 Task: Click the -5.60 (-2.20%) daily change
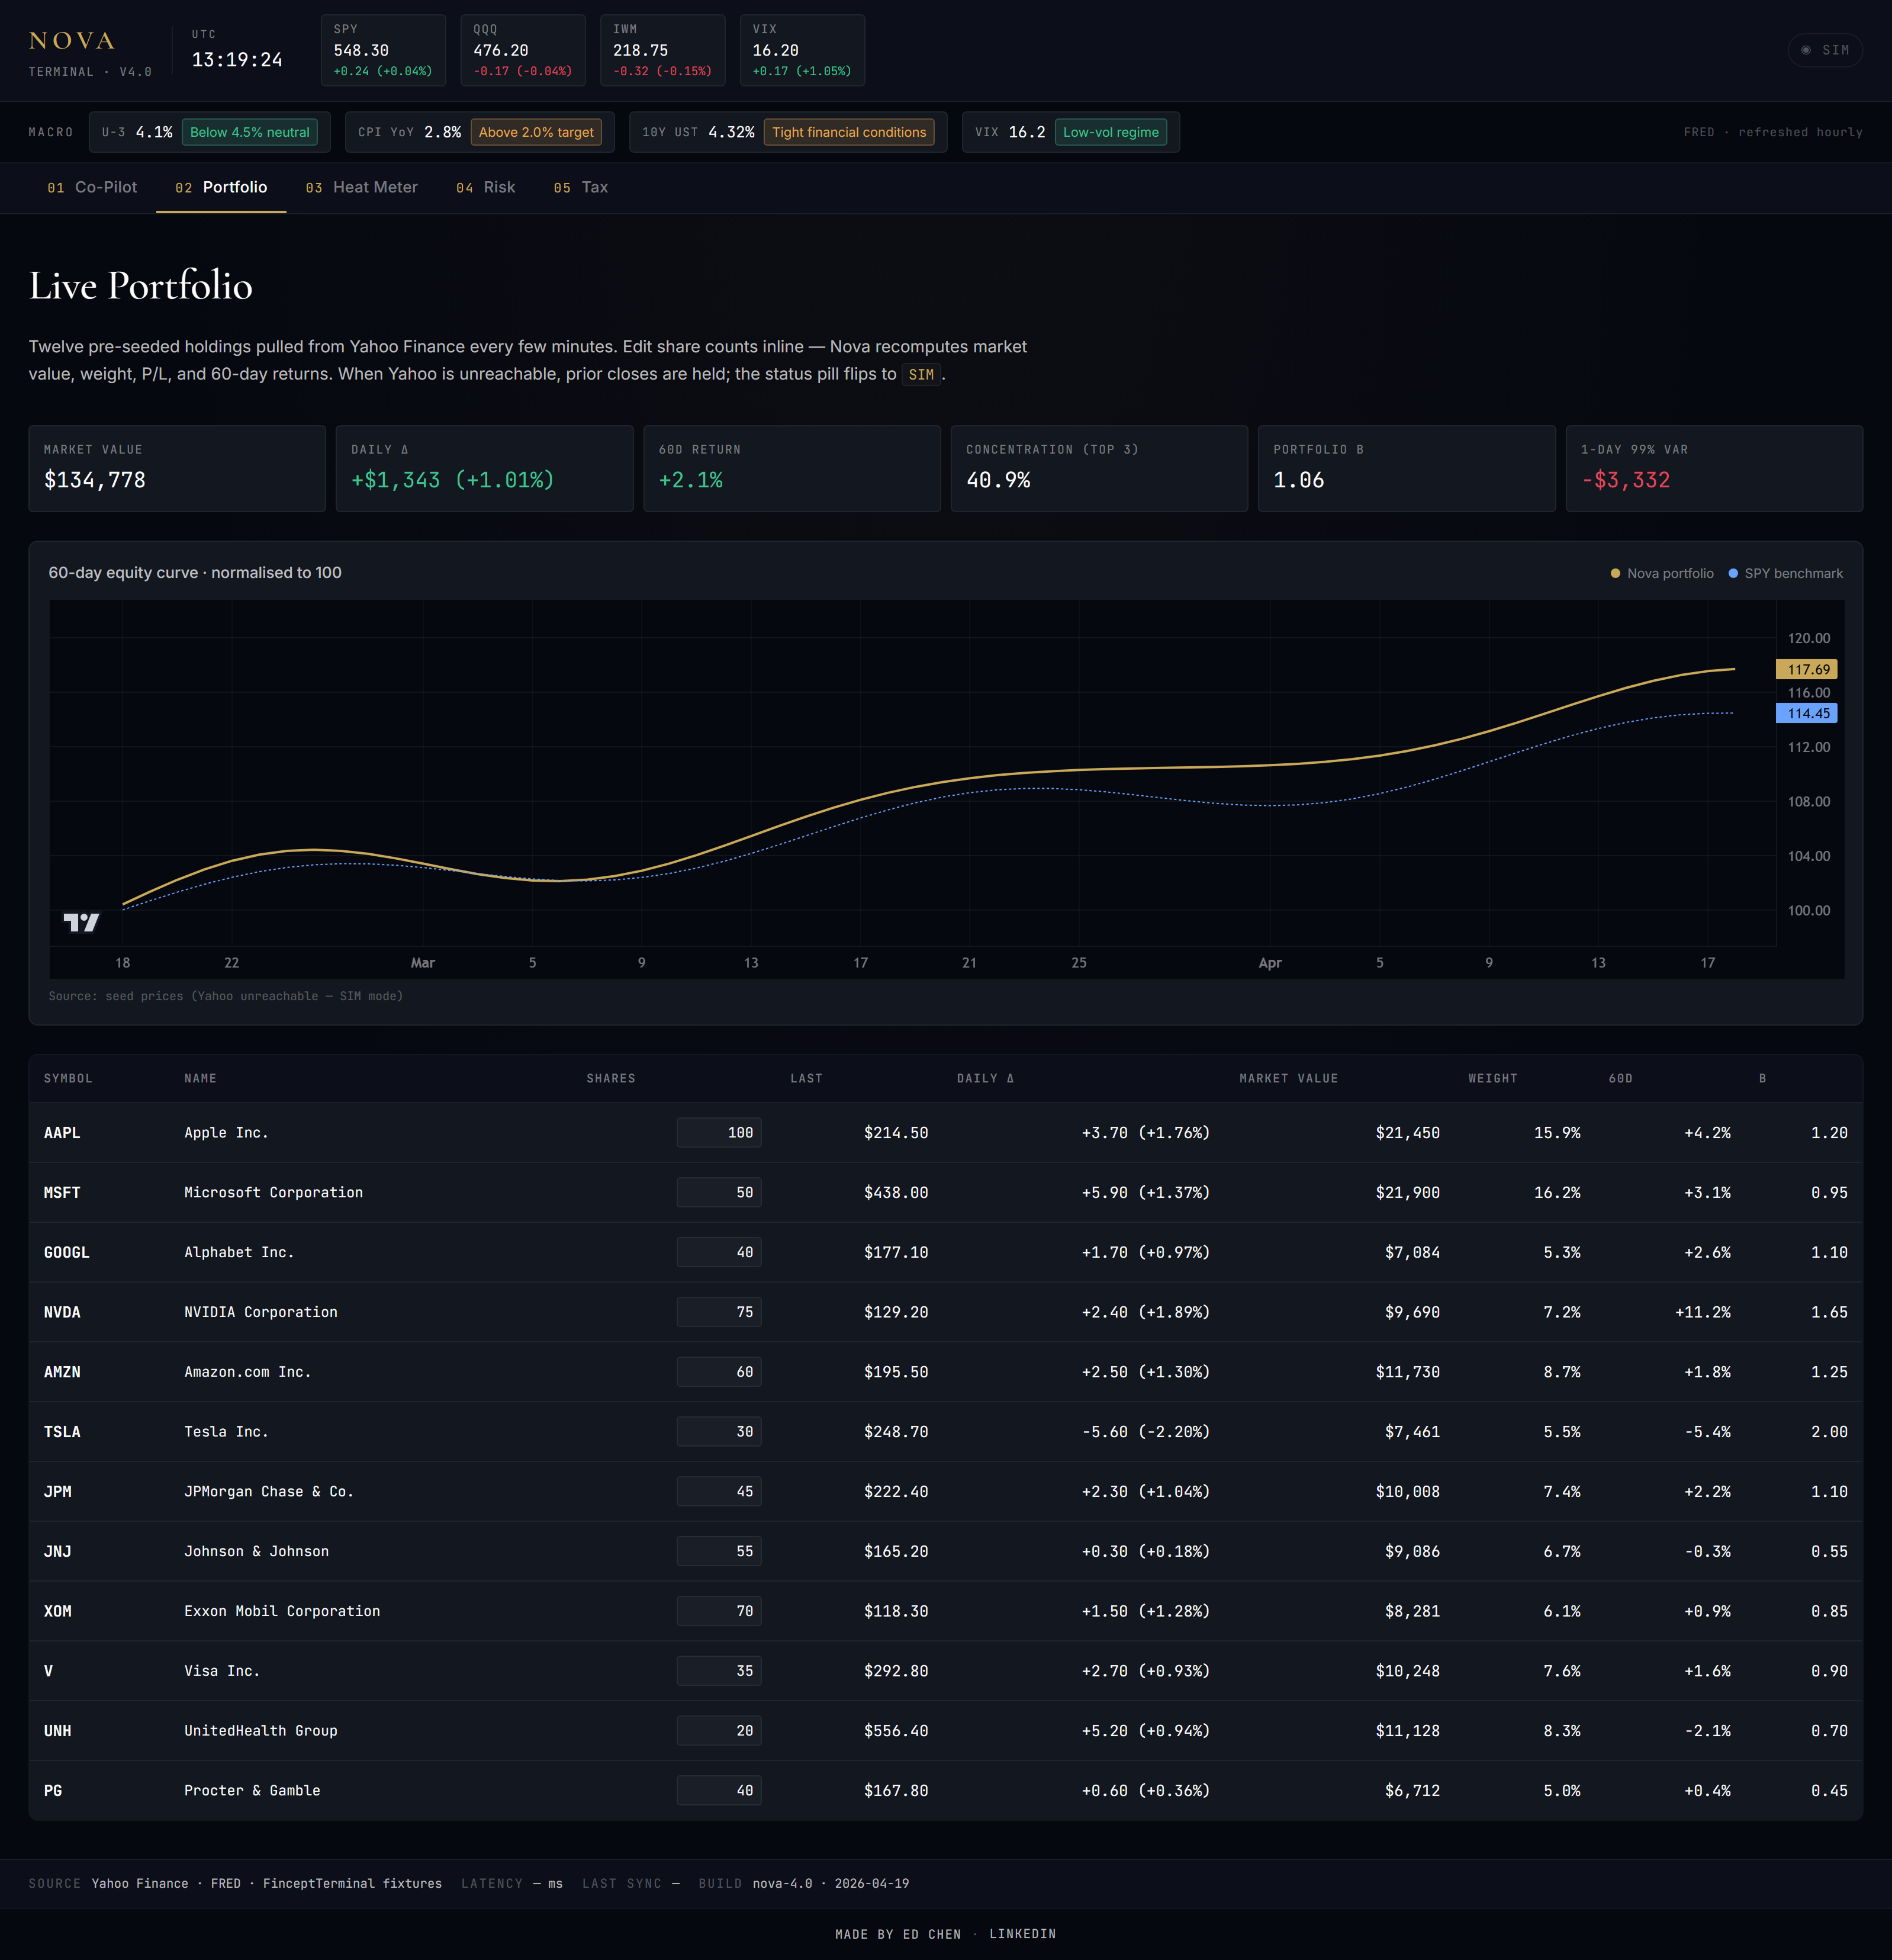[x=1146, y=1432]
